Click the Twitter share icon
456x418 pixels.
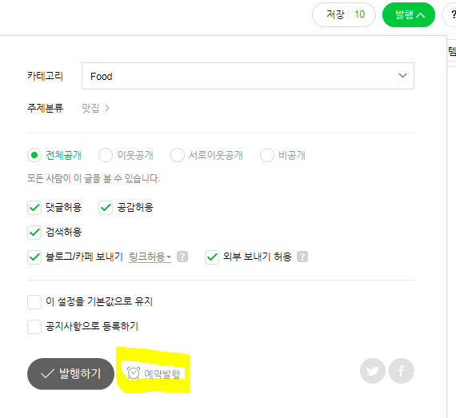373,371
